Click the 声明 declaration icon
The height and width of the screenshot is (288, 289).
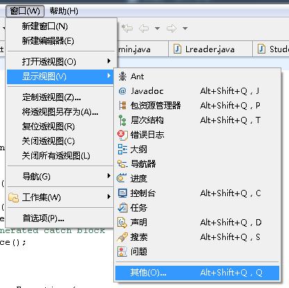pyautogui.click(x=122, y=223)
